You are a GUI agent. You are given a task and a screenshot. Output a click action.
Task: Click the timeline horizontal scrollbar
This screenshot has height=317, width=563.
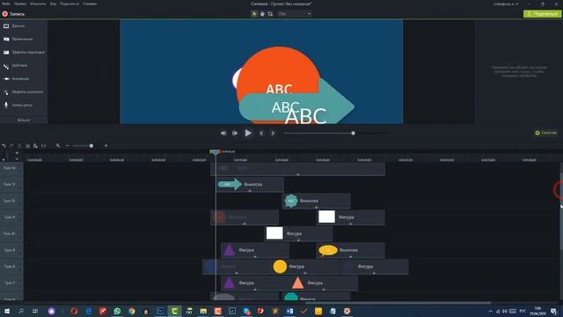(x=398, y=303)
